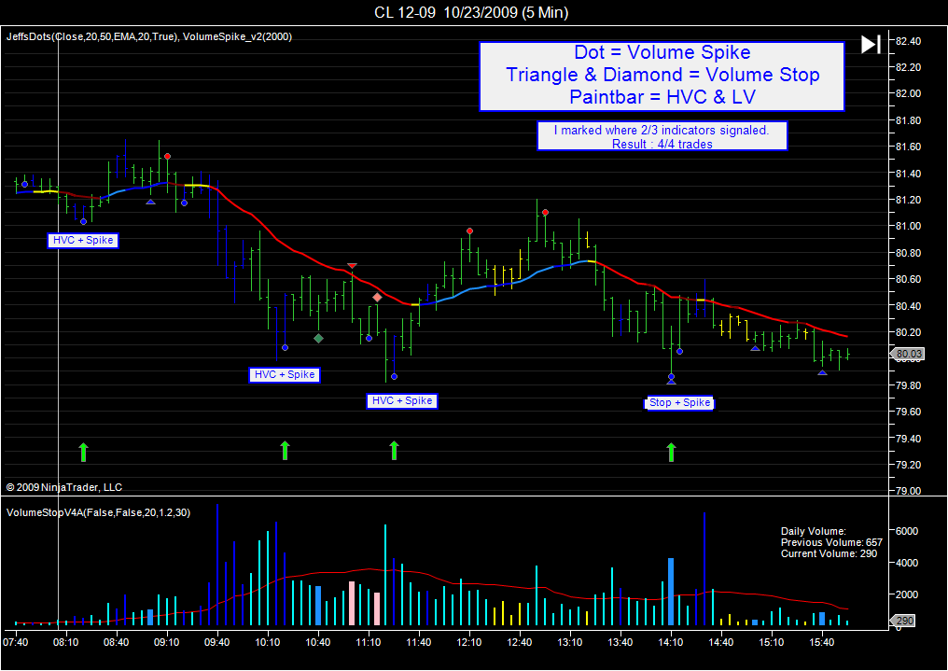Select the HVC + Spike label near 10:20
The image size is (948, 671).
[x=285, y=375]
